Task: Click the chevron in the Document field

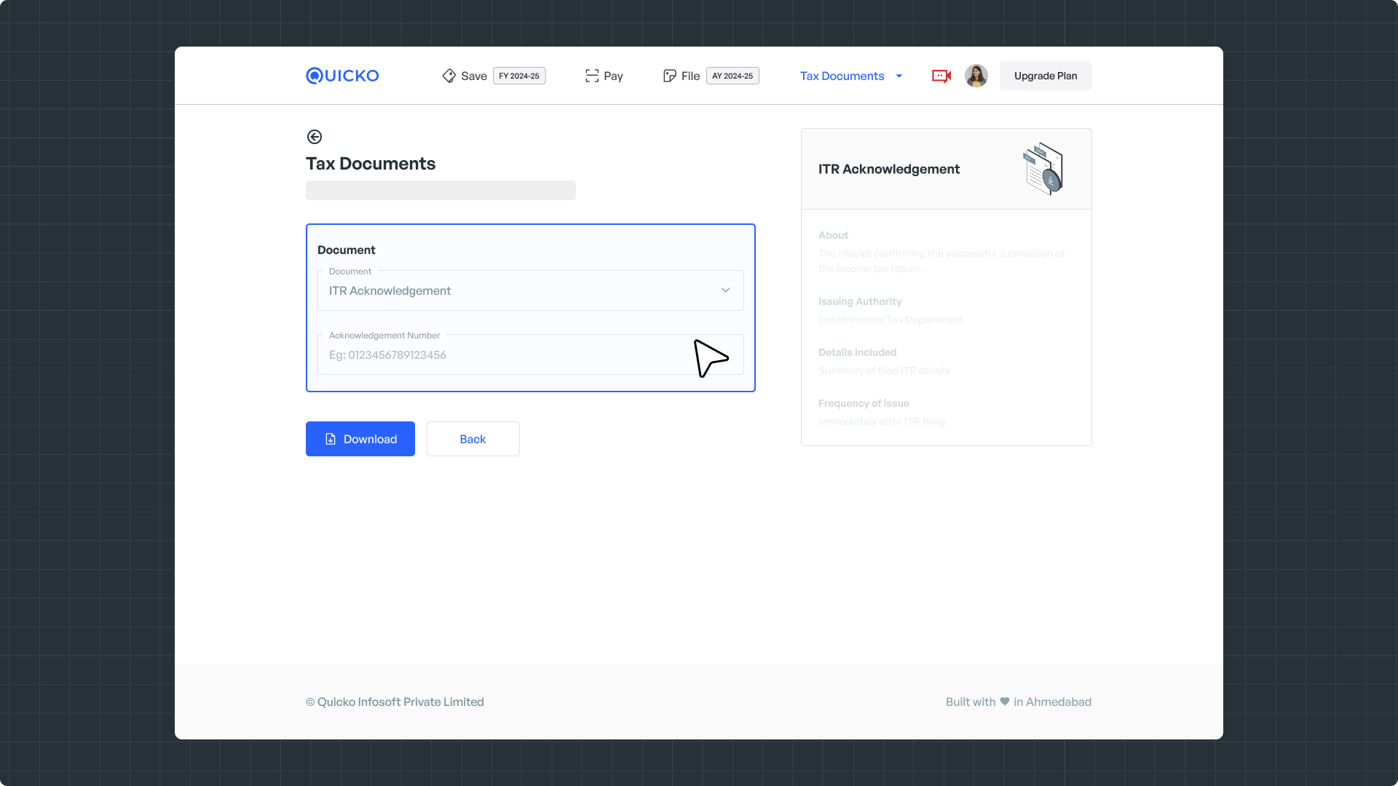Action: click(725, 290)
